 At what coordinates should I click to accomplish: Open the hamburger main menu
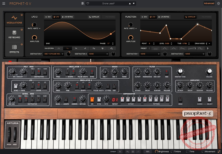4,4
